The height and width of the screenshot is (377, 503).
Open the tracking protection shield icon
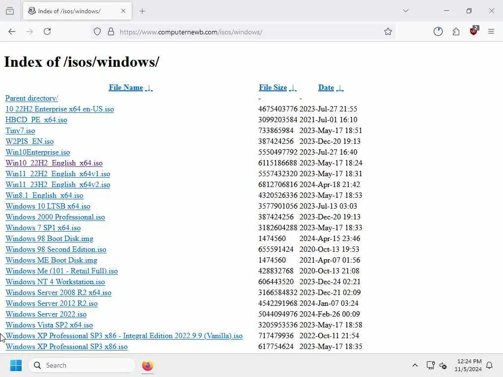[x=97, y=32]
